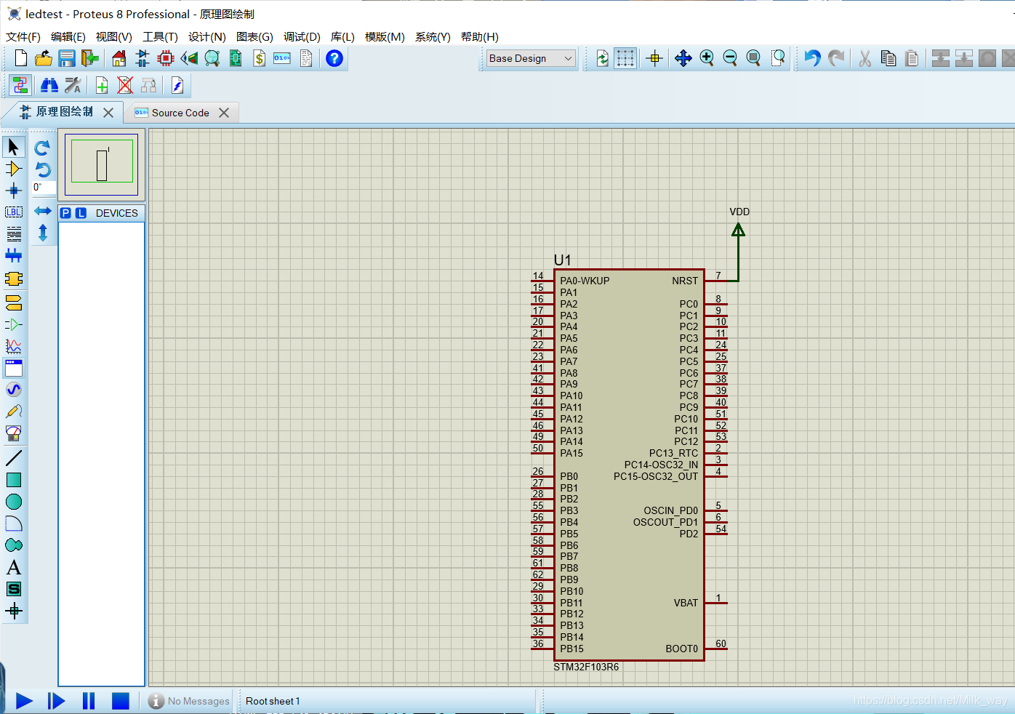The width and height of the screenshot is (1015, 714).
Task: Click the No Messages status indicator
Action: pos(189,701)
